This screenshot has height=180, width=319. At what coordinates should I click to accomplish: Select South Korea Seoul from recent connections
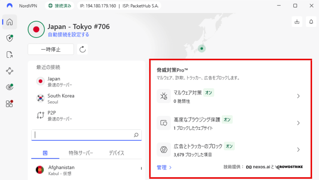[61, 98]
